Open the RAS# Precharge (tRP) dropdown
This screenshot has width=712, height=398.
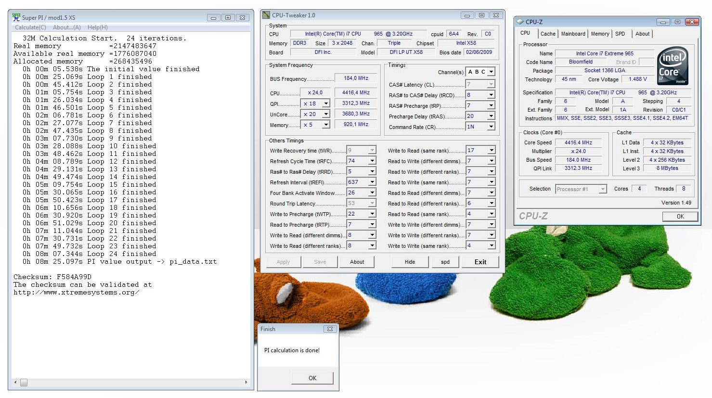(x=491, y=106)
